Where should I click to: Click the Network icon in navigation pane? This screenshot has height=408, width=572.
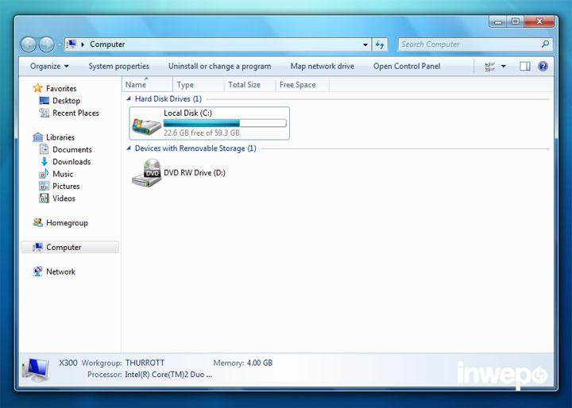click(x=37, y=271)
